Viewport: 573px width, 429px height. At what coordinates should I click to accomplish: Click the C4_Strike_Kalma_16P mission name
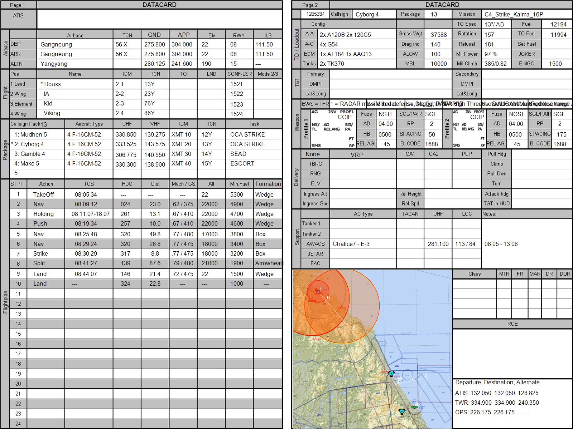(x=514, y=14)
